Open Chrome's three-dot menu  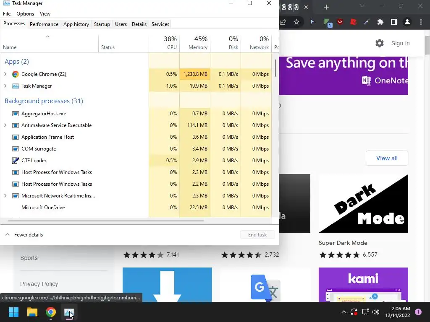(421, 22)
